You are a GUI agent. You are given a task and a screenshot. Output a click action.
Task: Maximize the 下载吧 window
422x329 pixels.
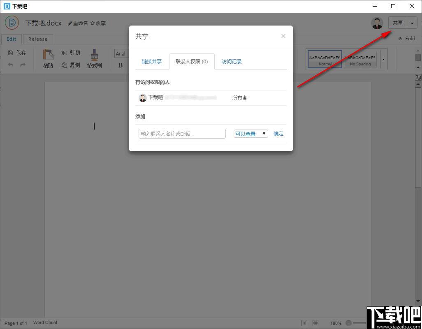pyautogui.click(x=393, y=6)
